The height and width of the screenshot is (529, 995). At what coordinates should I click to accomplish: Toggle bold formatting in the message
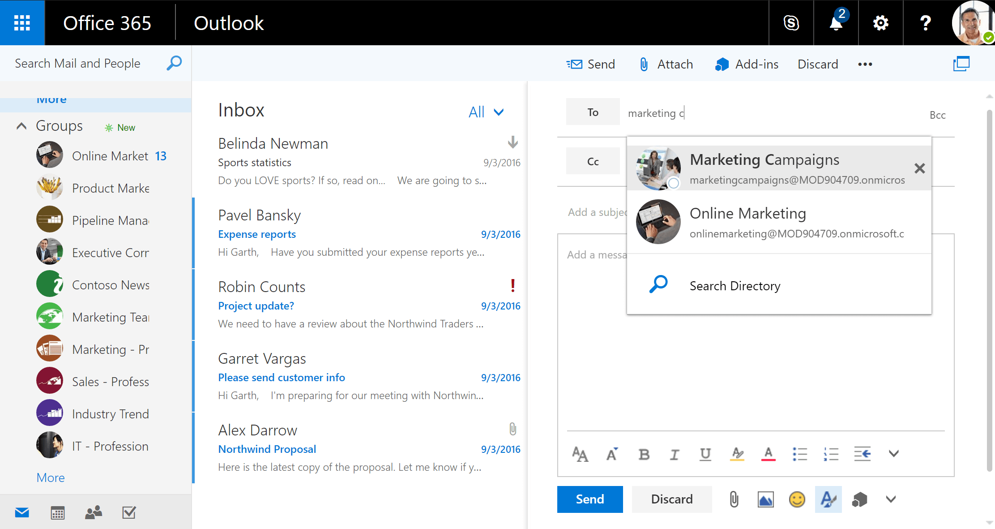pyautogui.click(x=644, y=454)
